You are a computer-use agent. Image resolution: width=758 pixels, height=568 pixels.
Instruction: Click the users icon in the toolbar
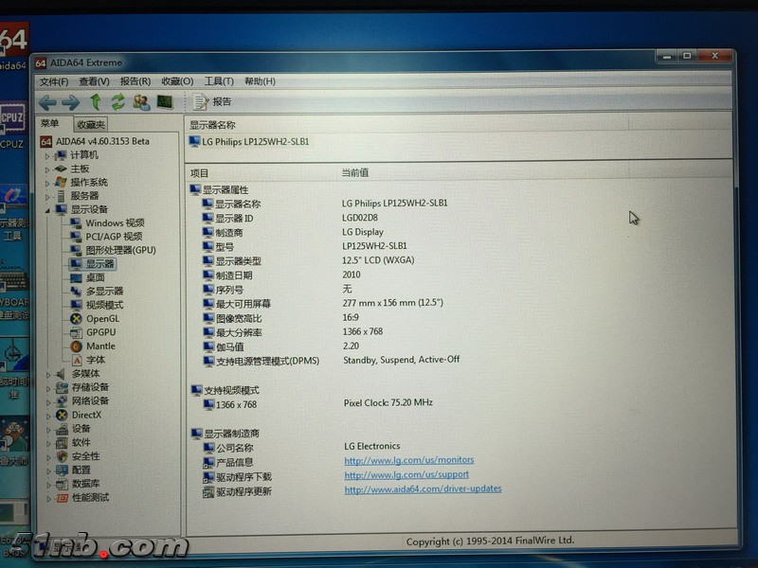[x=141, y=102]
